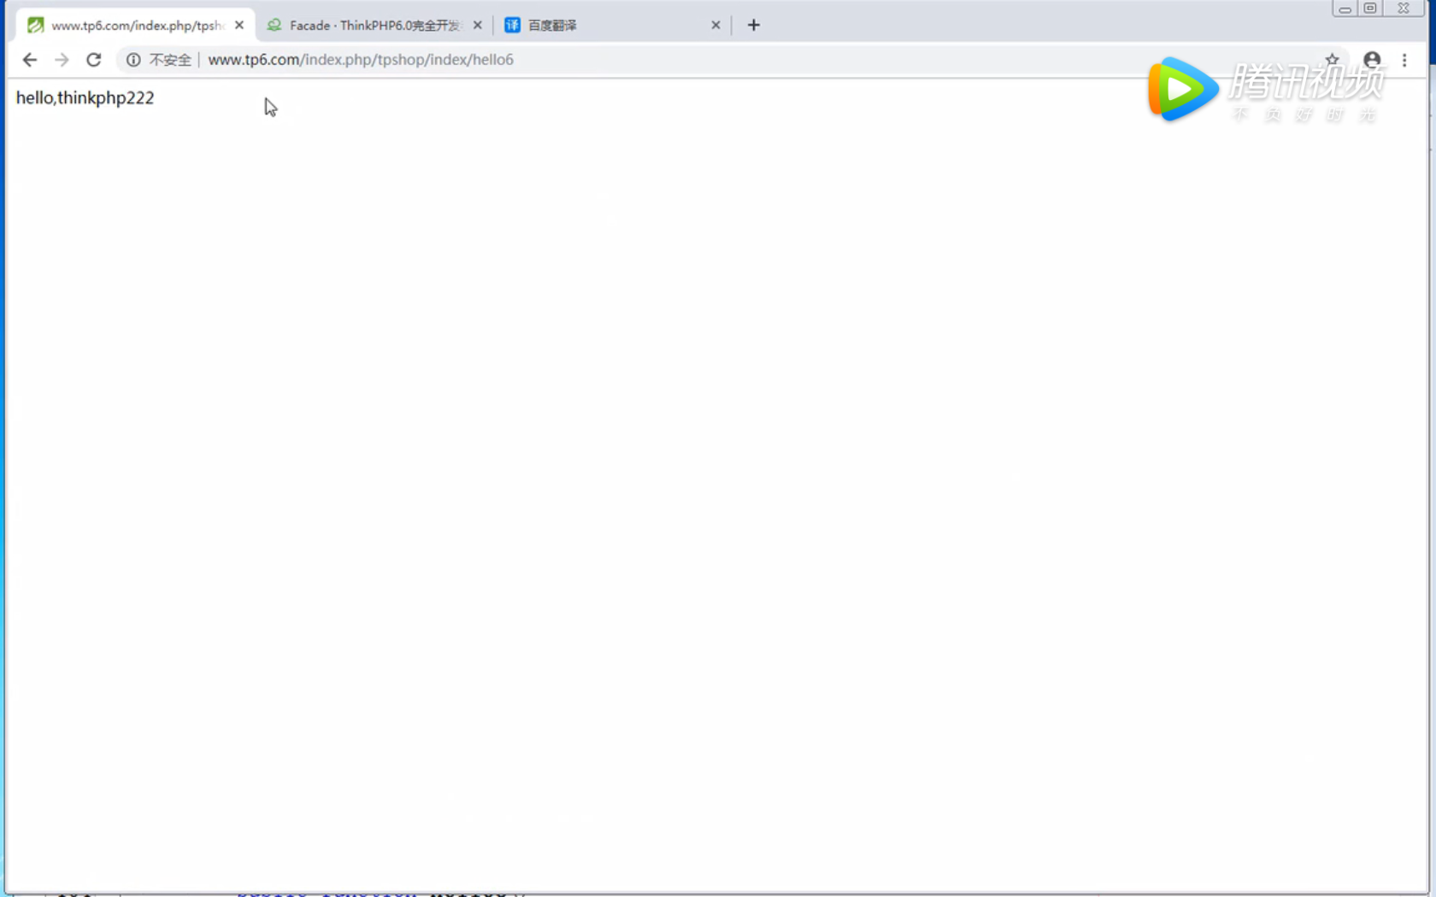Open a new tab with plus button
The width and height of the screenshot is (1436, 897).
tap(753, 26)
